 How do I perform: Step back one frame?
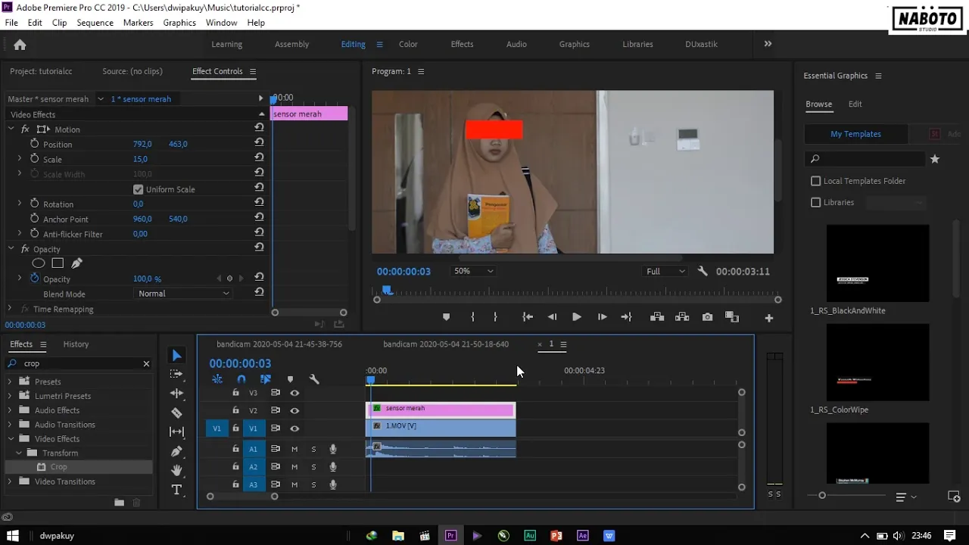[552, 317]
